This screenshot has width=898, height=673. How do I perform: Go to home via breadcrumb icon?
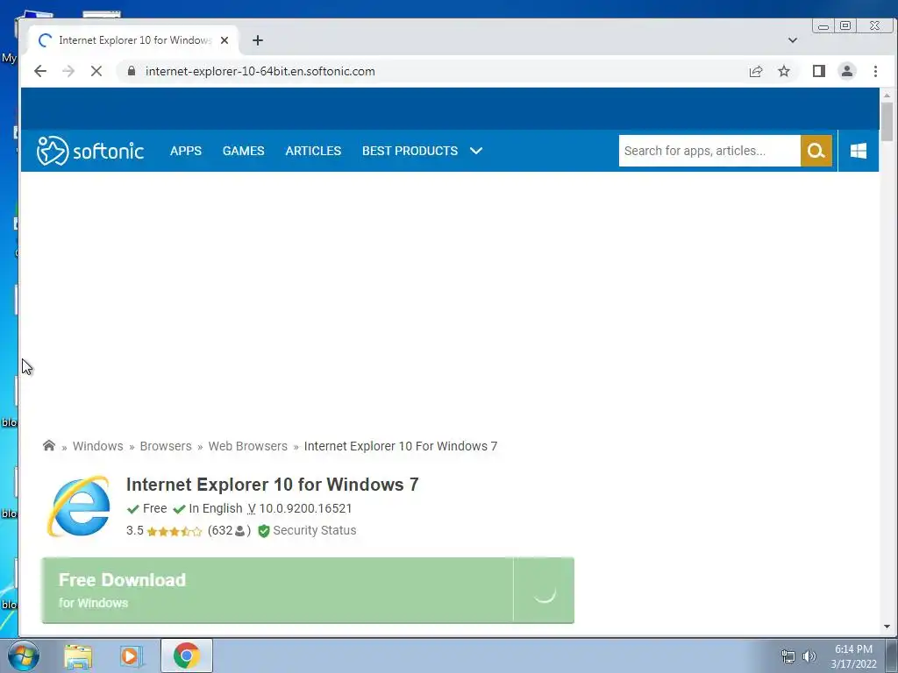click(x=49, y=445)
